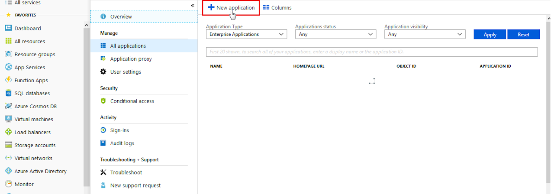Click the All resources grid icon
Screen dimensions: 554x194
8,41
